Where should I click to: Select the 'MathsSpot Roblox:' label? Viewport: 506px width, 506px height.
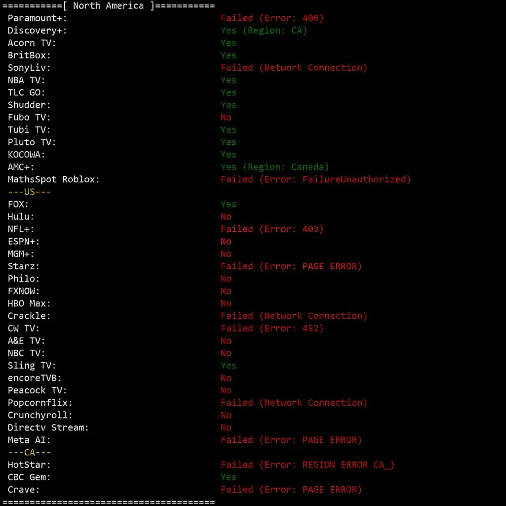(53, 179)
